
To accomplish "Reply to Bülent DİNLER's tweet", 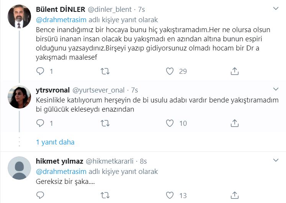I will pos(41,71).
